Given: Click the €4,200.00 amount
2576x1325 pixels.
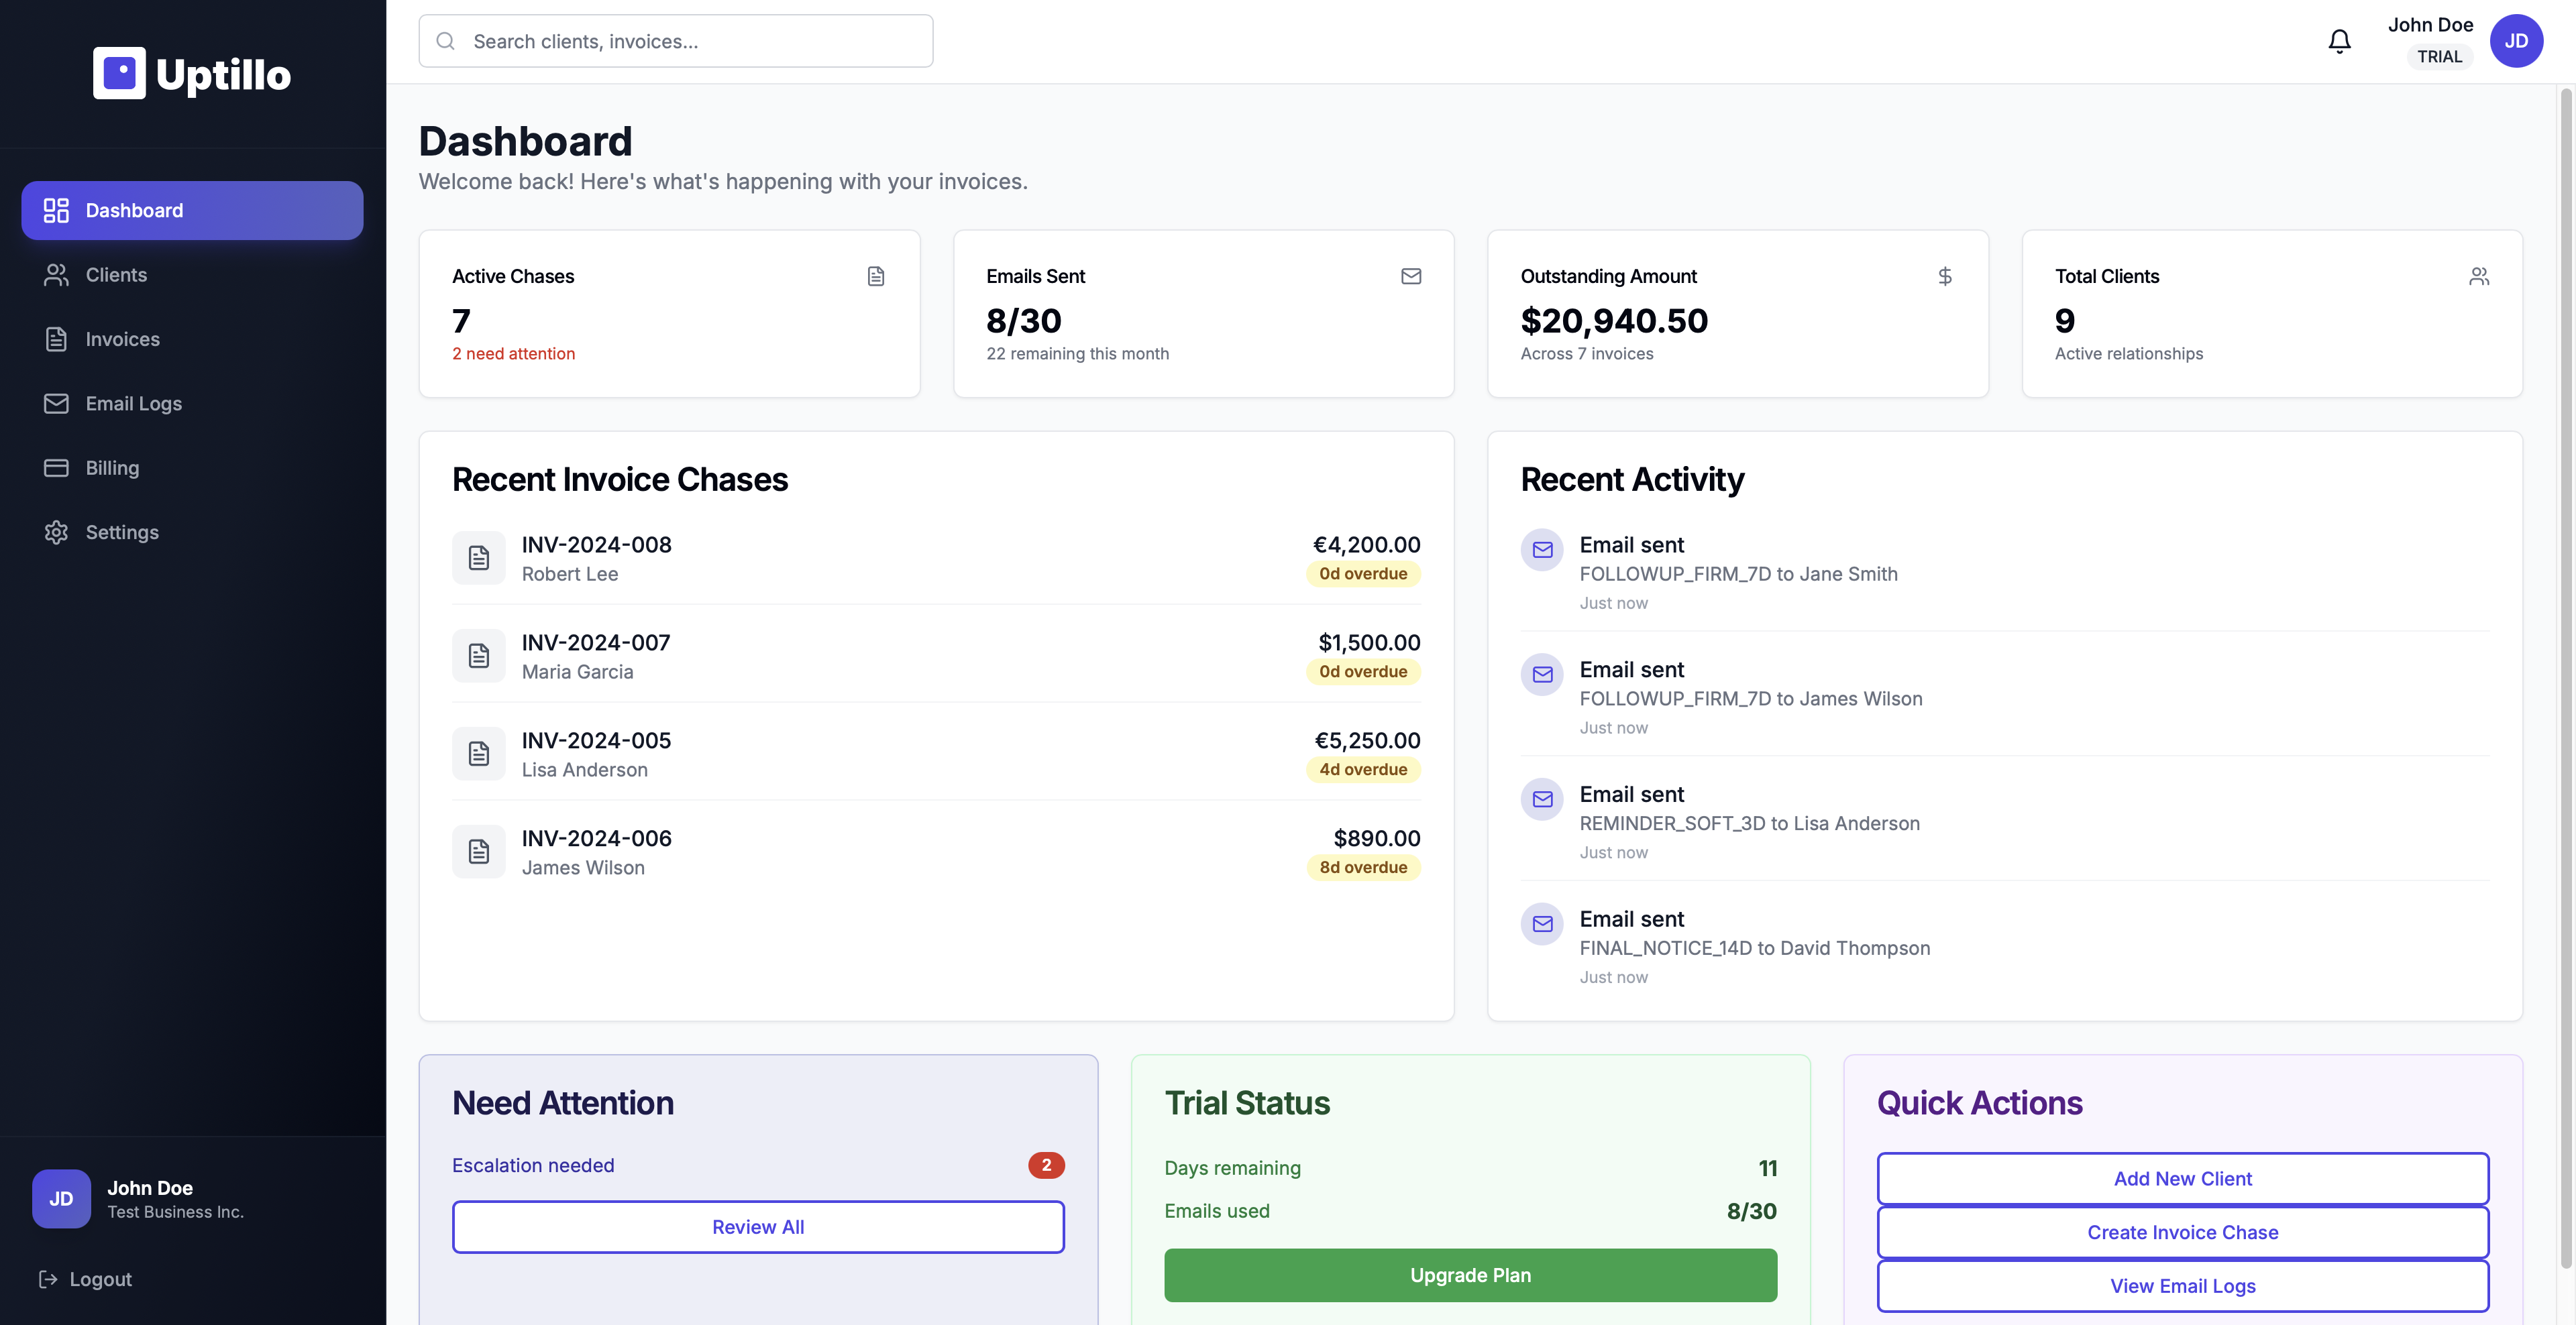Looking at the screenshot, I should 1366,544.
